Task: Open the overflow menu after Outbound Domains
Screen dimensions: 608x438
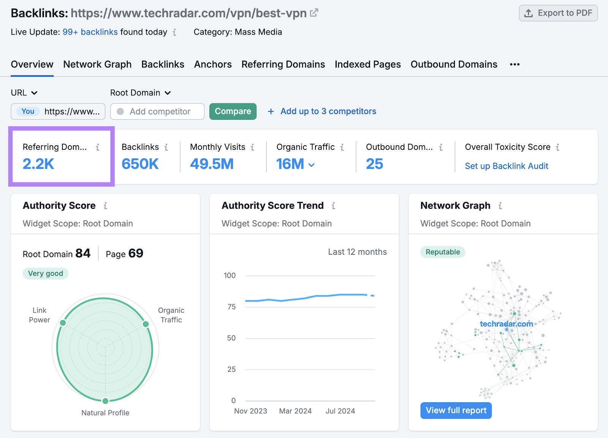Action: (x=515, y=64)
